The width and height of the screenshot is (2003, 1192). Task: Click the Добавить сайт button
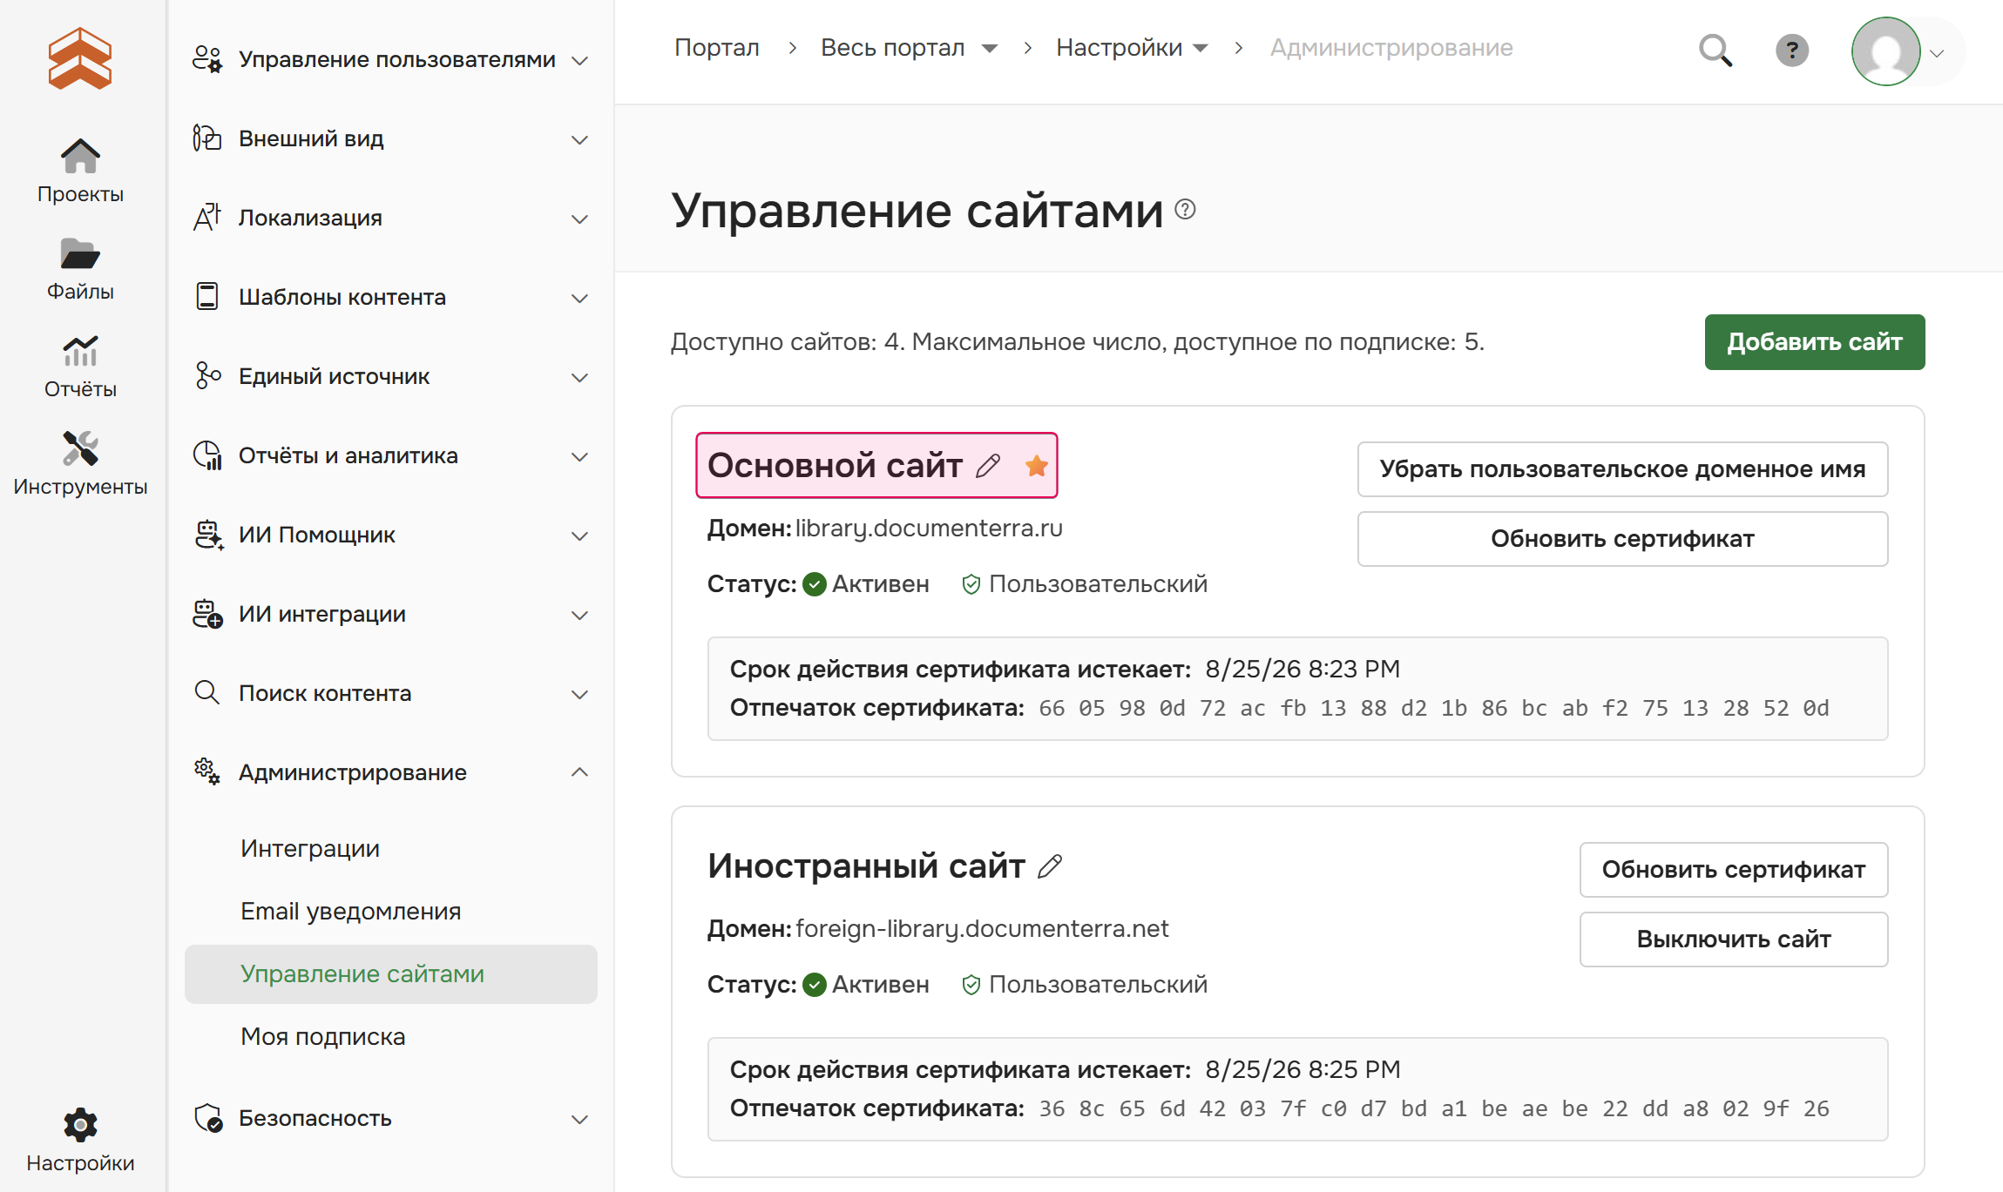pos(1815,342)
